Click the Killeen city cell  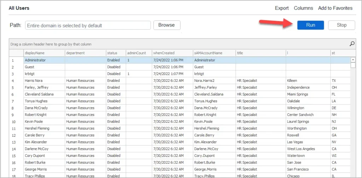click(x=308, y=81)
